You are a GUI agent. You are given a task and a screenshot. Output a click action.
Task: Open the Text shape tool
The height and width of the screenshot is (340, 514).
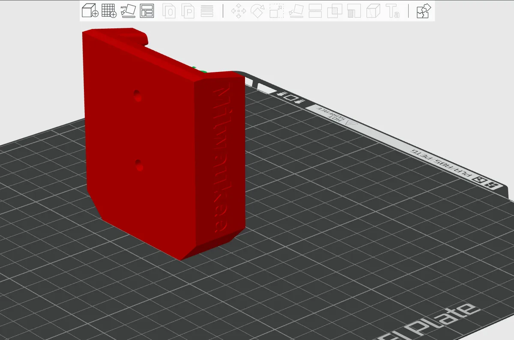(392, 11)
